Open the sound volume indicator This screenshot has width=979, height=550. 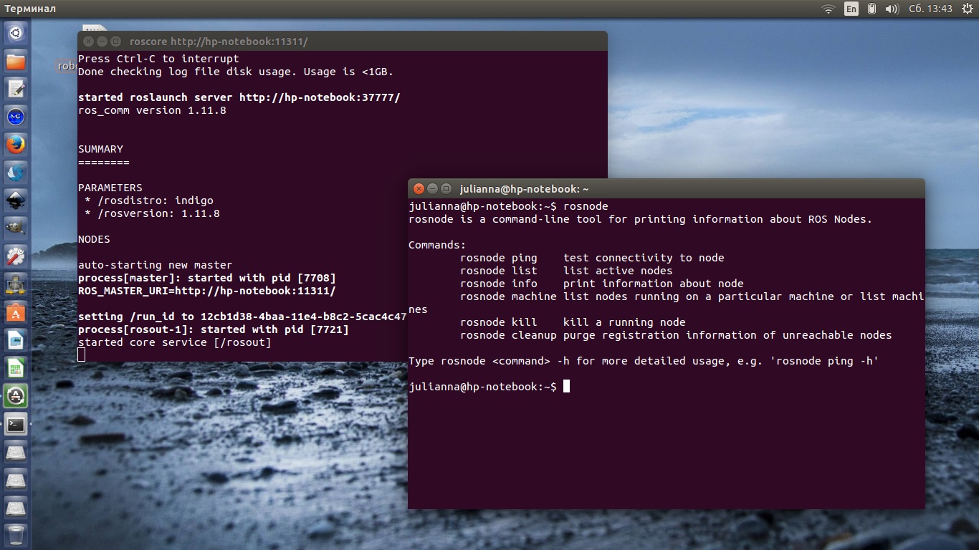pos(892,9)
